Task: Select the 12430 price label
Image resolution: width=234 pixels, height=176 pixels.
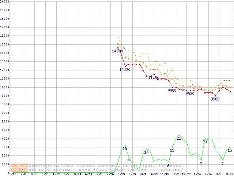Action: (x=125, y=70)
